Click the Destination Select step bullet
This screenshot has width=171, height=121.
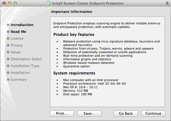pos(8,59)
